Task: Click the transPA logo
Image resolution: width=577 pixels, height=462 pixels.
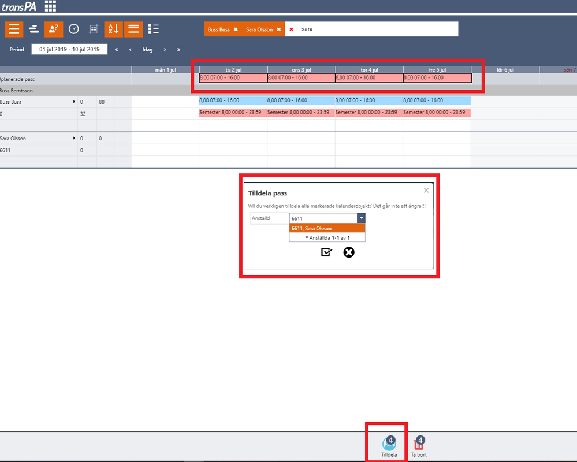Action: click(x=18, y=6)
